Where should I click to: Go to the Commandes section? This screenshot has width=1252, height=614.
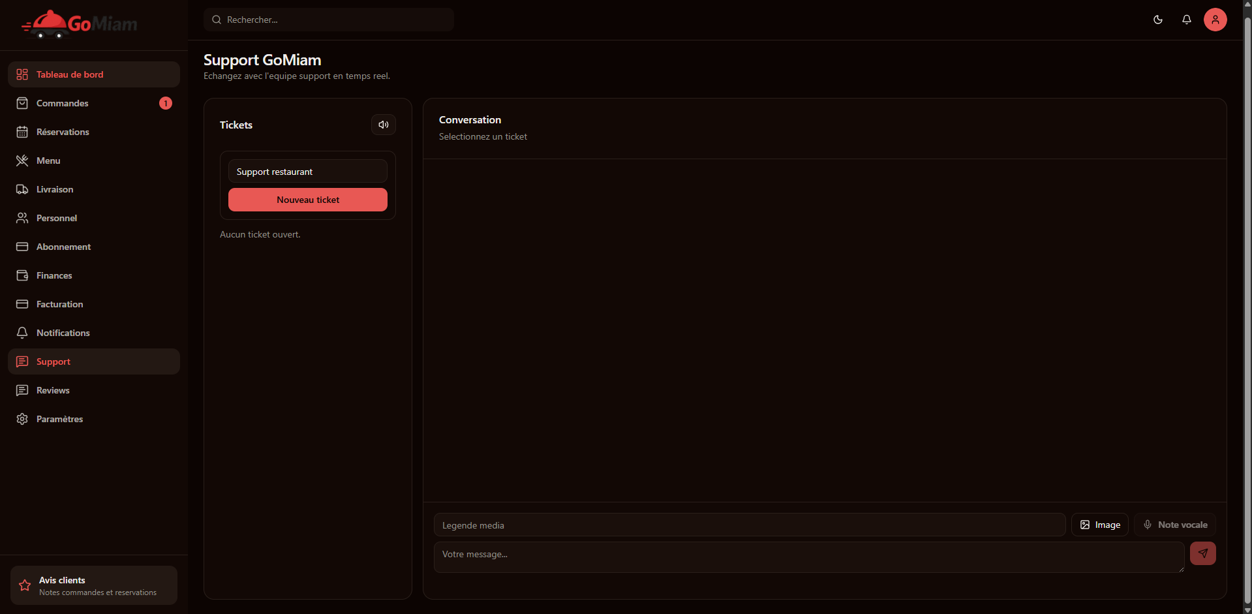[94, 103]
